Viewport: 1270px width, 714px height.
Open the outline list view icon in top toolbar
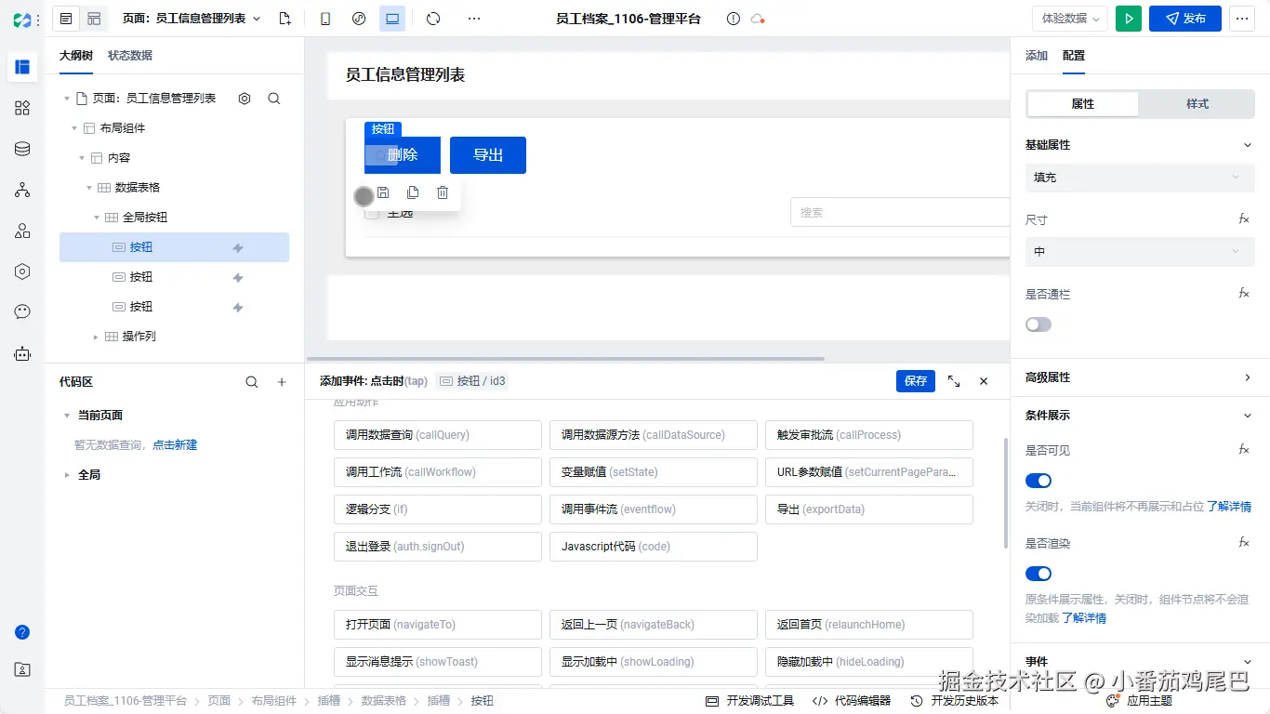65,19
